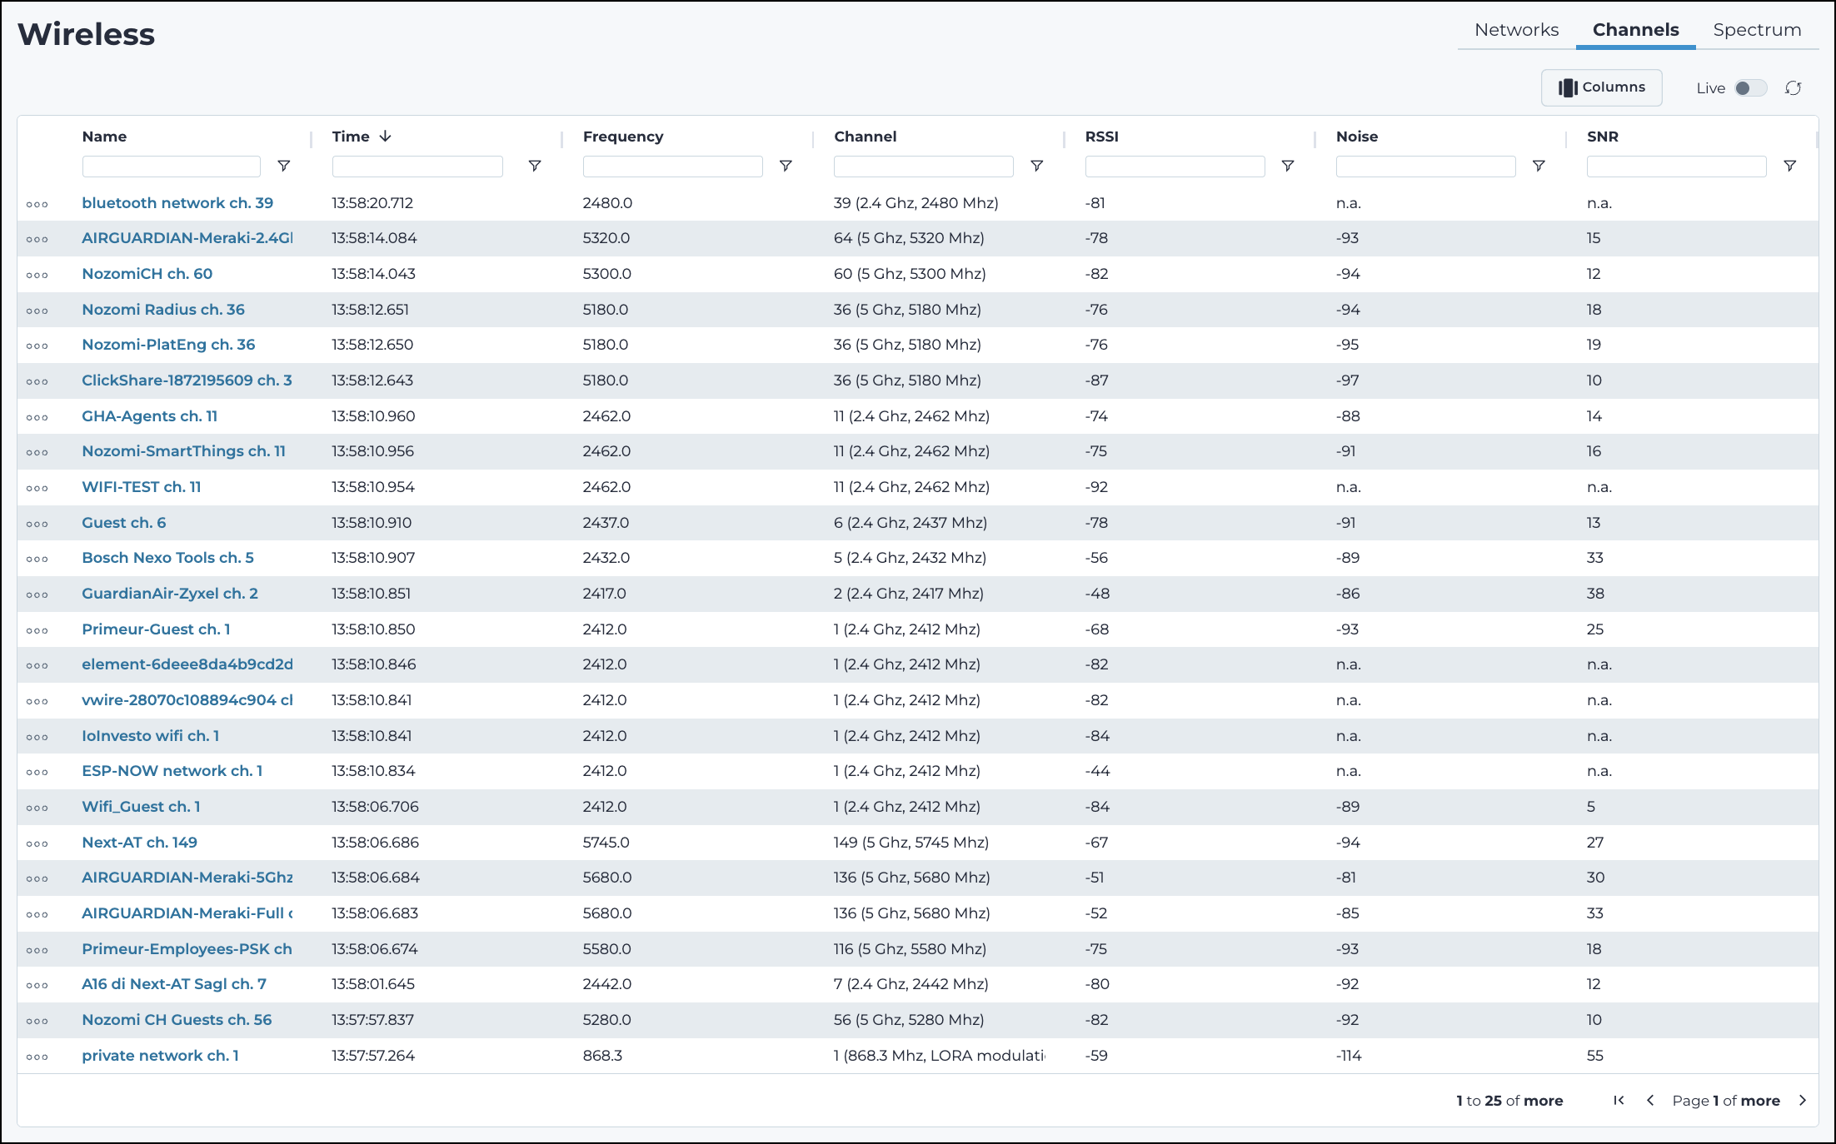
Task: Switch to the Spectrum tab
Action: tap(1757, 30)
